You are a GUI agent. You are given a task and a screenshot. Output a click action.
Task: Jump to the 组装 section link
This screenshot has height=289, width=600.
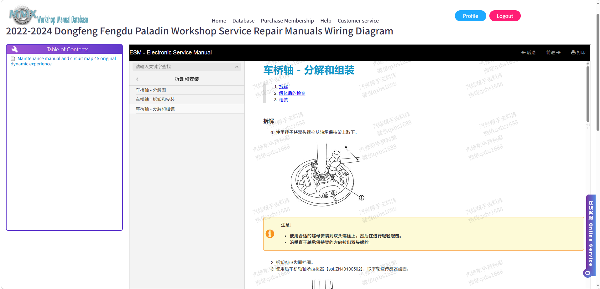(283, 100)
